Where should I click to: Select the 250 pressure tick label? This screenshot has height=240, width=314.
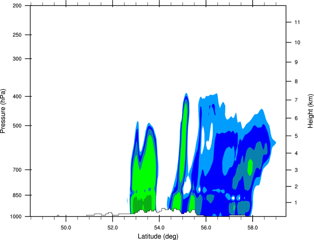(x=17, y=35)
